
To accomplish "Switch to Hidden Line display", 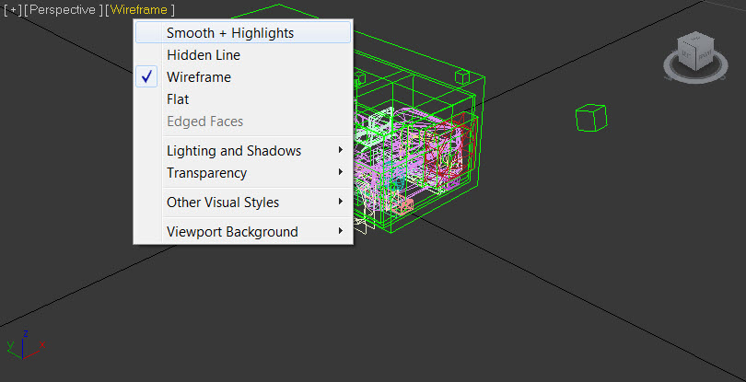I will [x=204, y=55].
